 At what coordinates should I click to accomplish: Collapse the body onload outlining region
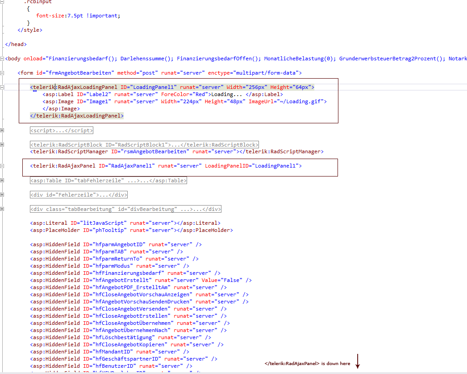(2, 59)
